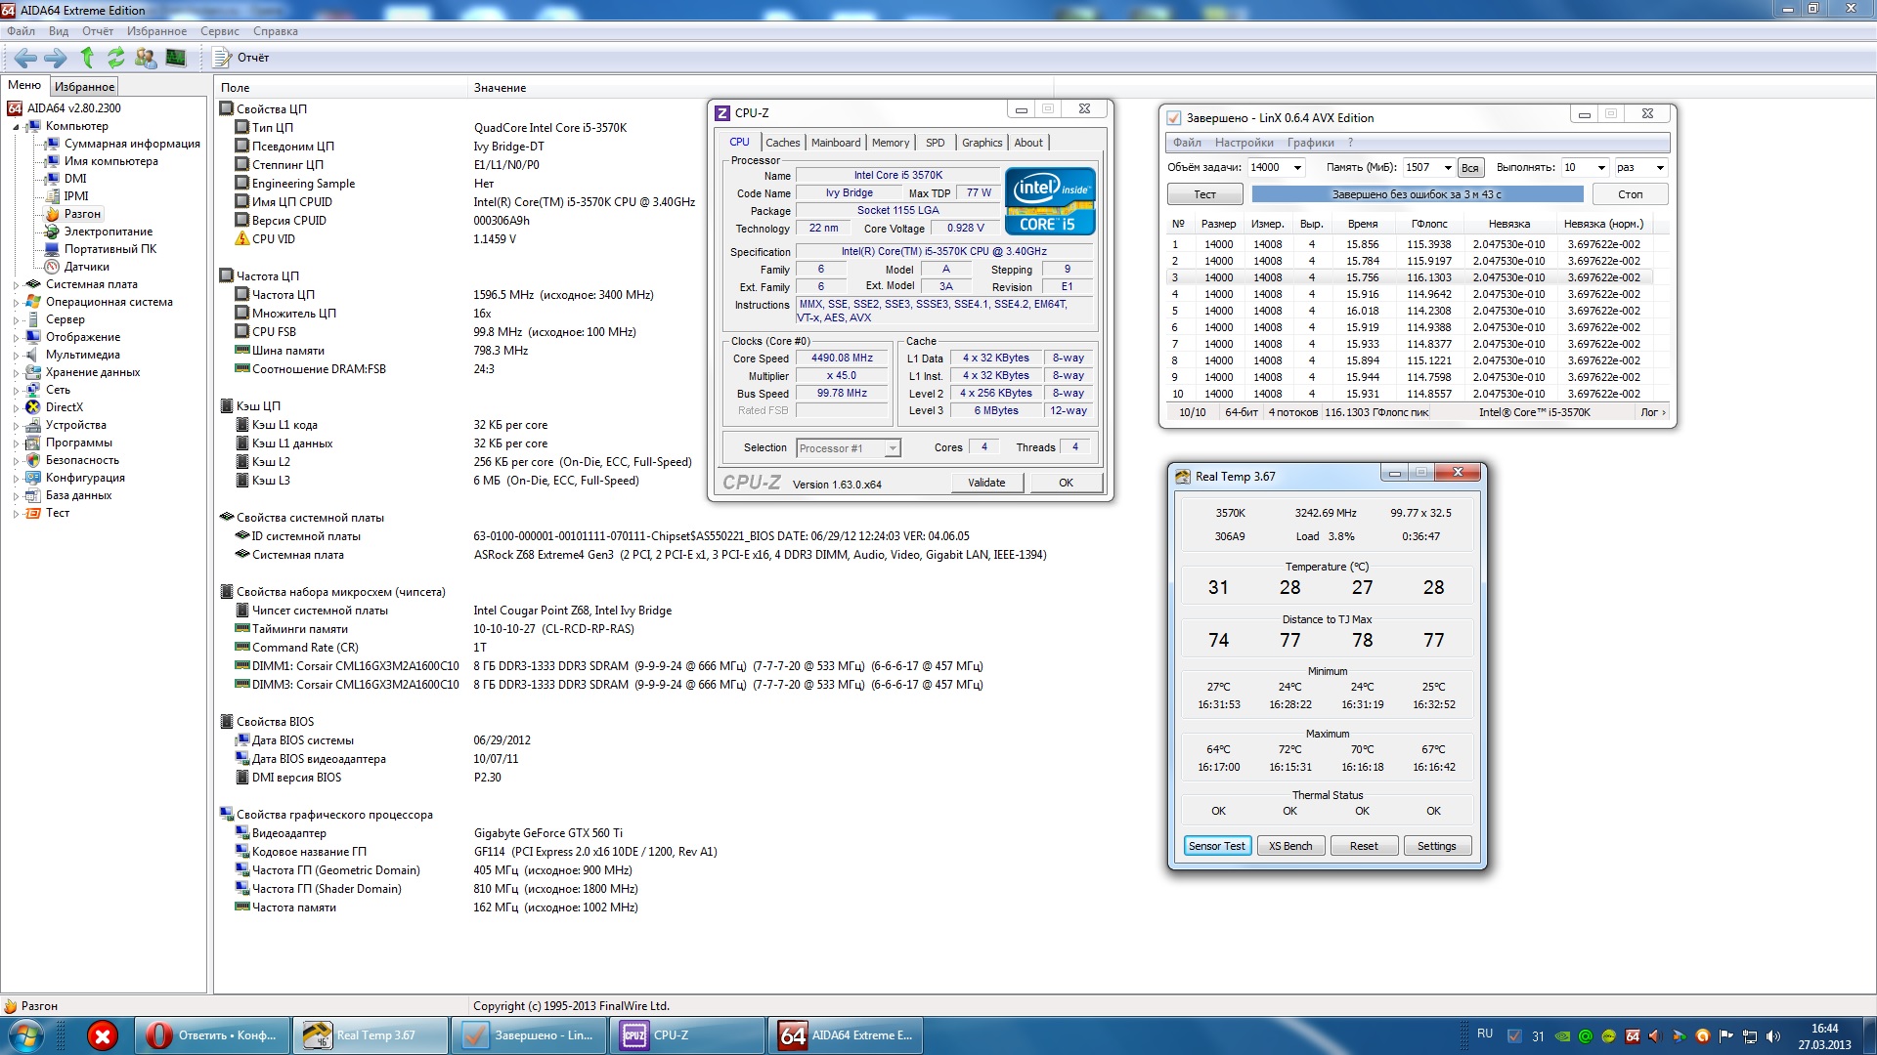Click the blue Forward arrow toolbar icon
The height and width of the screenshot is (1055, 1877).
point(56,58)
